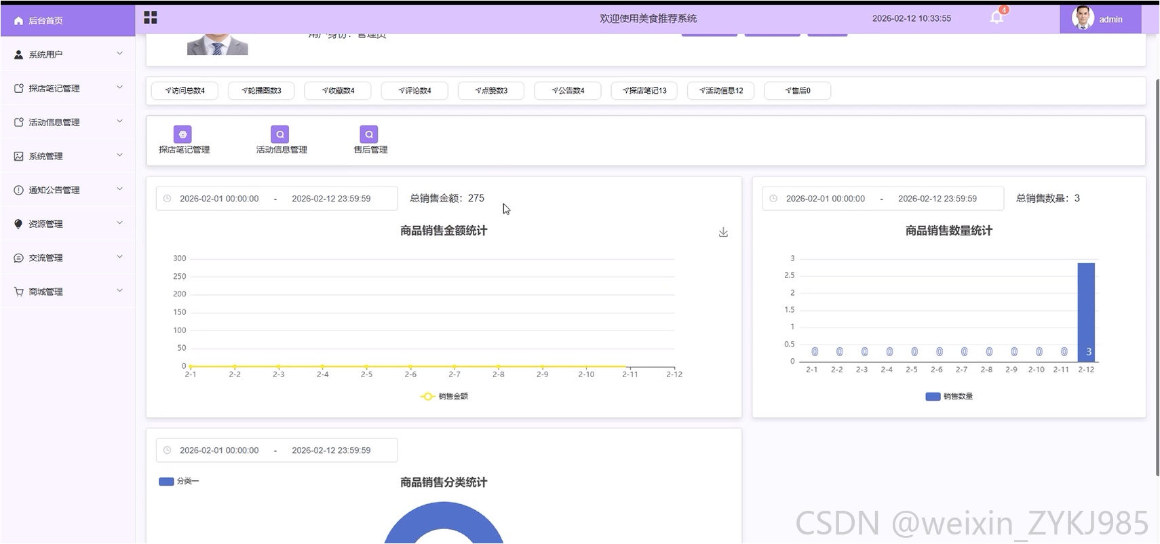Edit the sales quantity chart end date
The height and width of the screenshot is (544, 1160).
937,199
